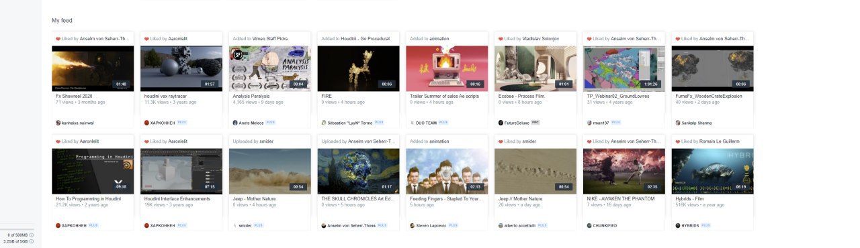Open the Houdini - Go Procedural channel link
860x248 pixels.
(x=365, y=39)
